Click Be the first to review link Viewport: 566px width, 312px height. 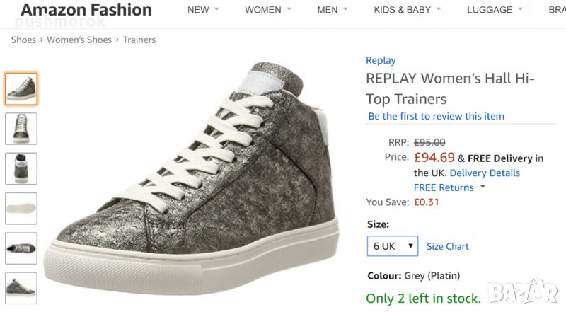437,116
